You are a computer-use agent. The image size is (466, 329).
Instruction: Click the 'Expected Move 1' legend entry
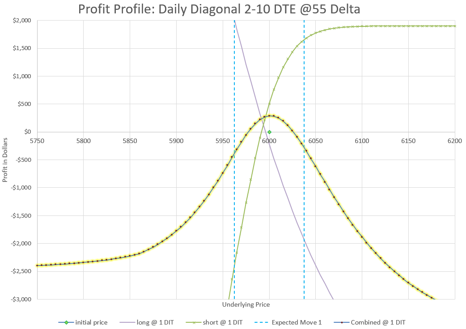point(288,322)
